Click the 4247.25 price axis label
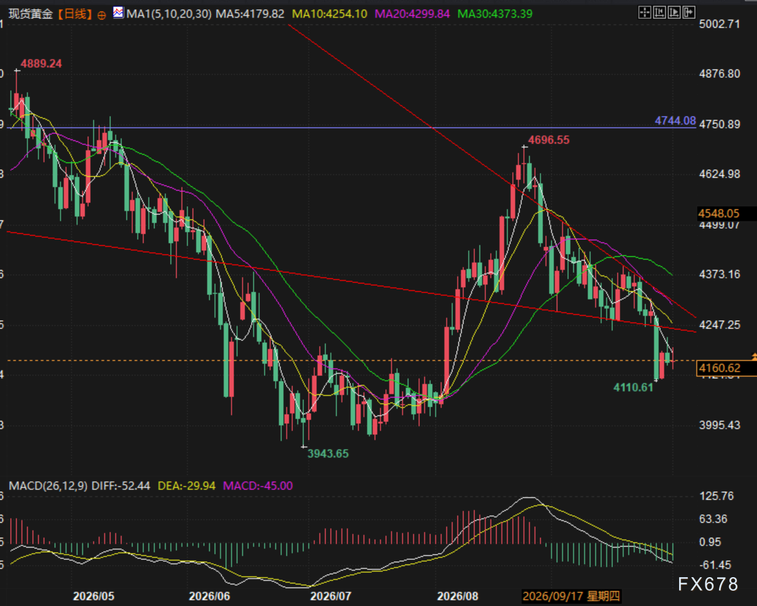The width and height of the screenshot is (757, 606). click(720, 325)
